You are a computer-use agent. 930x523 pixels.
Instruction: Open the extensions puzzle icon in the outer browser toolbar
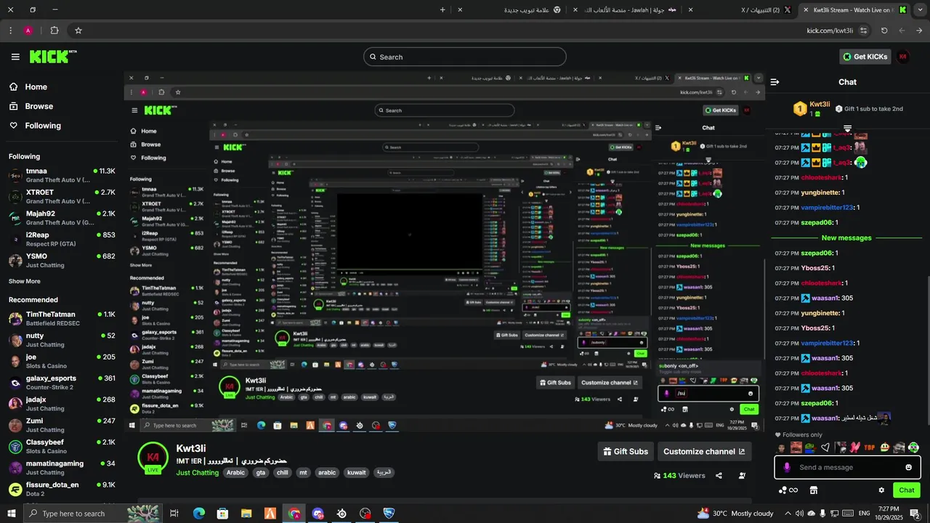pos(54,31)
